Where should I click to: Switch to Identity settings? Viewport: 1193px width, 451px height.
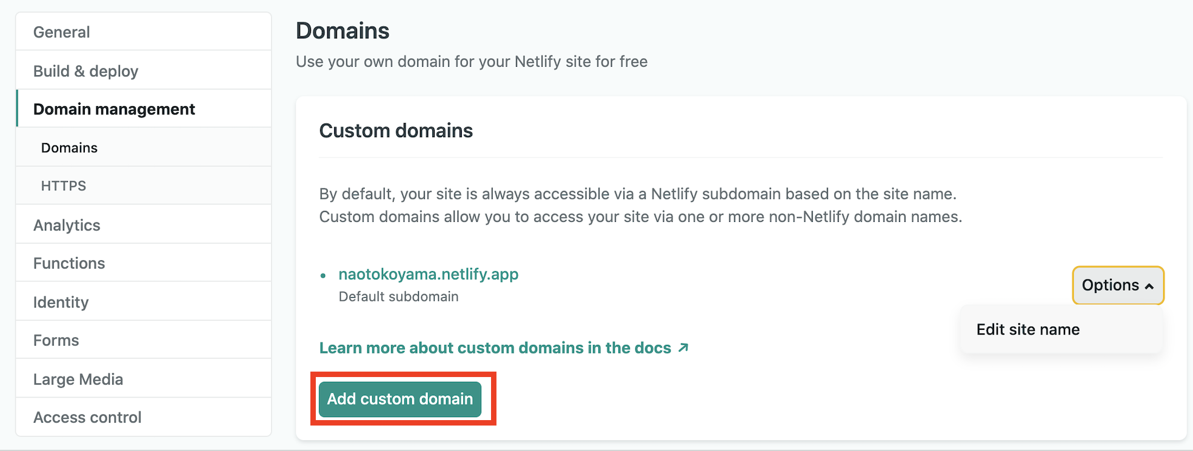(61, 302)
